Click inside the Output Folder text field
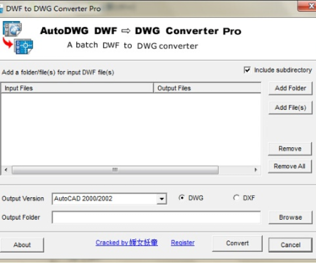The width and height of the screenshot is (316, 263). pos(156,217)
